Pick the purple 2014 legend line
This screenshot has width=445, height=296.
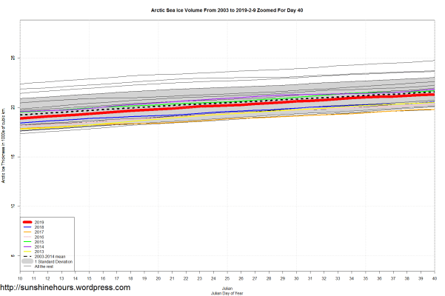[x=28, y=247]
